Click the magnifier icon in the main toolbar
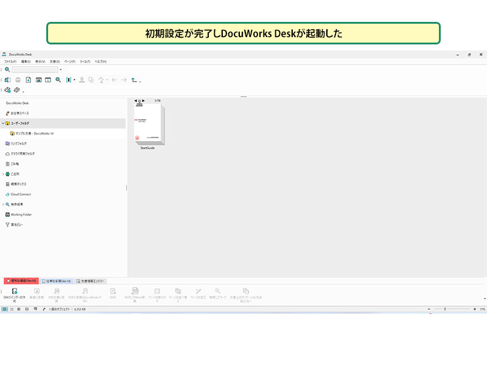487x365 pixels. tap(58, 80)
